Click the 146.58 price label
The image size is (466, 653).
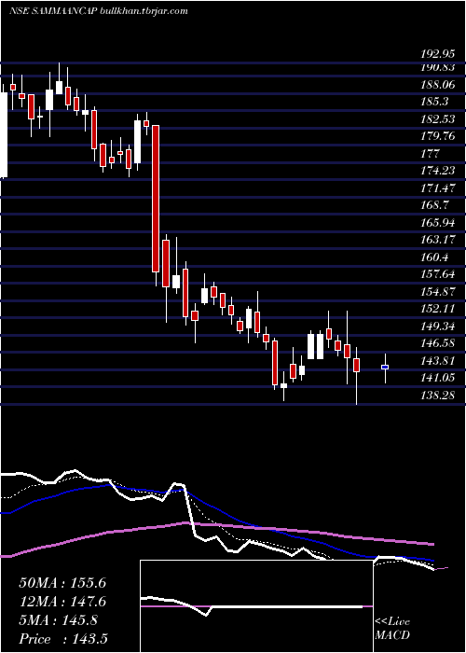click(438, 343)
